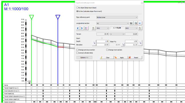Click the Apply button

[121, 58]
